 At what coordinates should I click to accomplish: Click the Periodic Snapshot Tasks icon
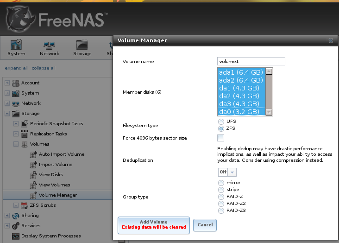[x=25, y=123]
